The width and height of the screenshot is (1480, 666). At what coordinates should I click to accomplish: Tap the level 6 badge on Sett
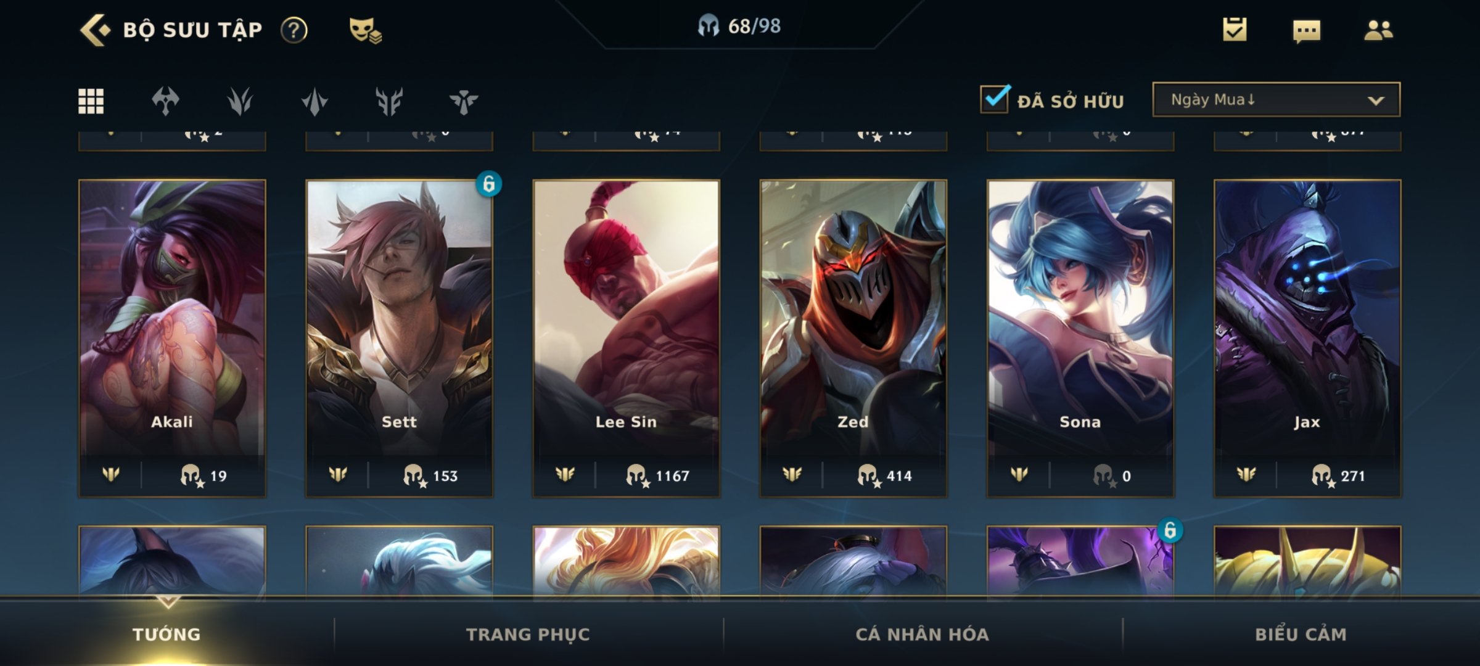(x=488, y=184)
